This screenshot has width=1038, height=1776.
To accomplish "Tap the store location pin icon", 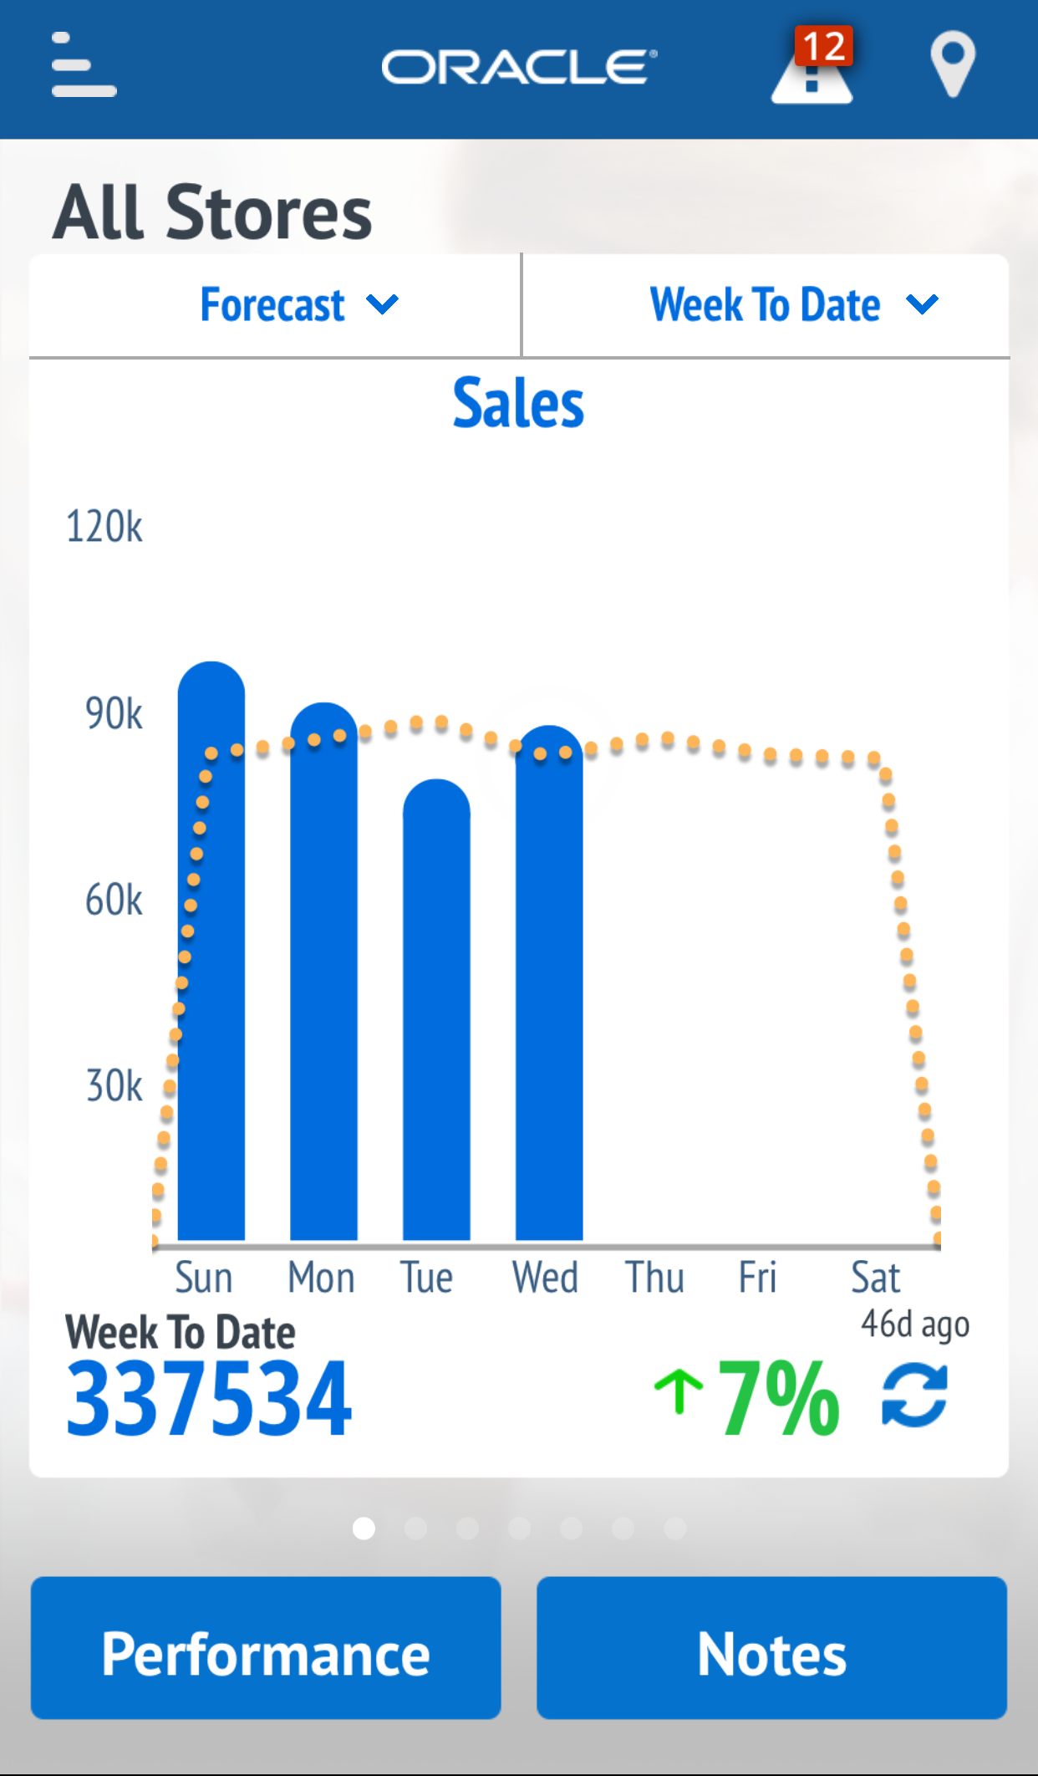I will (953, 64).
